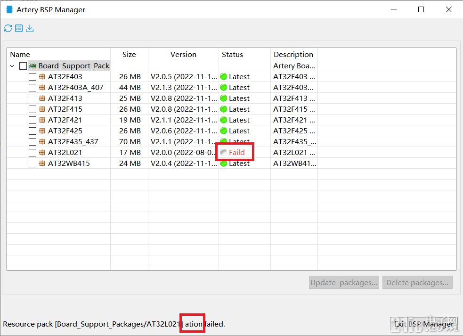Select the AT32F403A_407 row name
The width and height of the screenshot is (463, 336).
pyautogui.click(x=76, y=88)
